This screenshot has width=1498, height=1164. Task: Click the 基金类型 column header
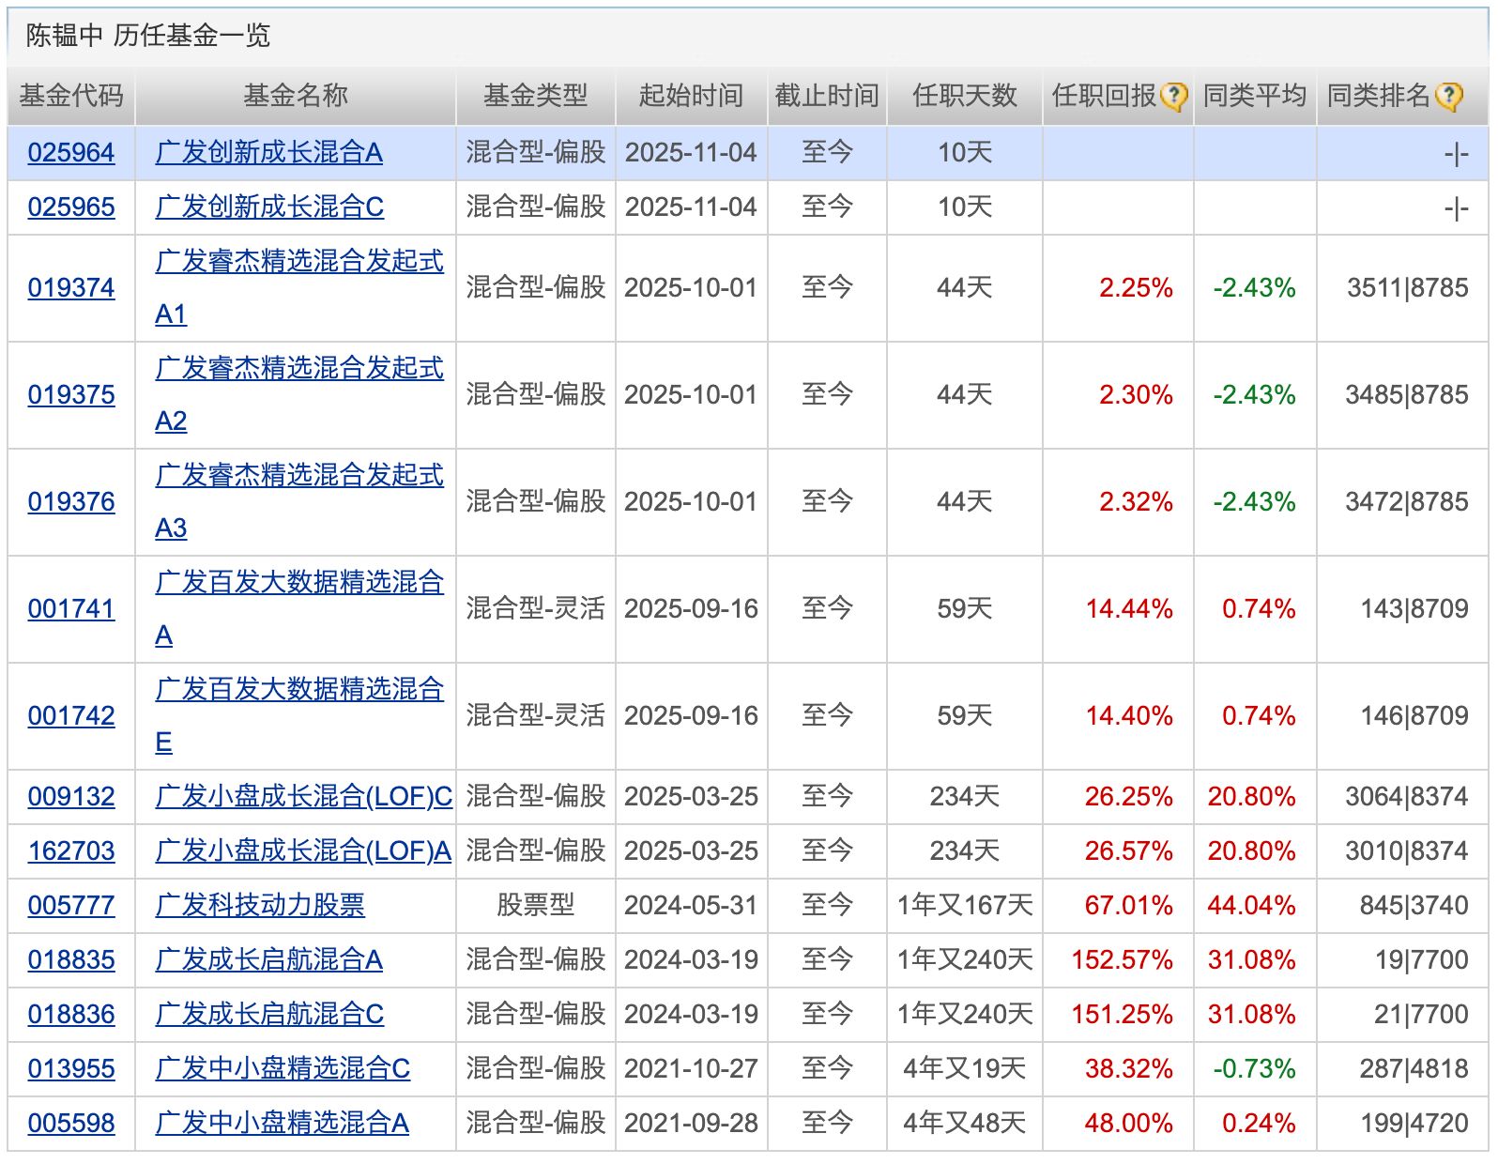(x=535, y=96)
